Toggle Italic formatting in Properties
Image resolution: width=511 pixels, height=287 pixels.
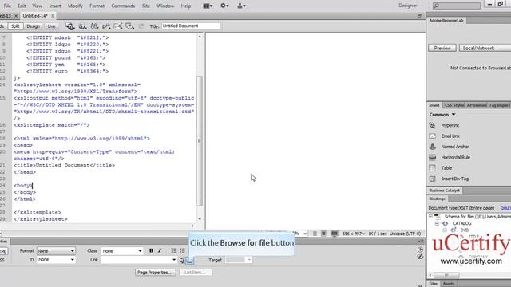(160, 250)
